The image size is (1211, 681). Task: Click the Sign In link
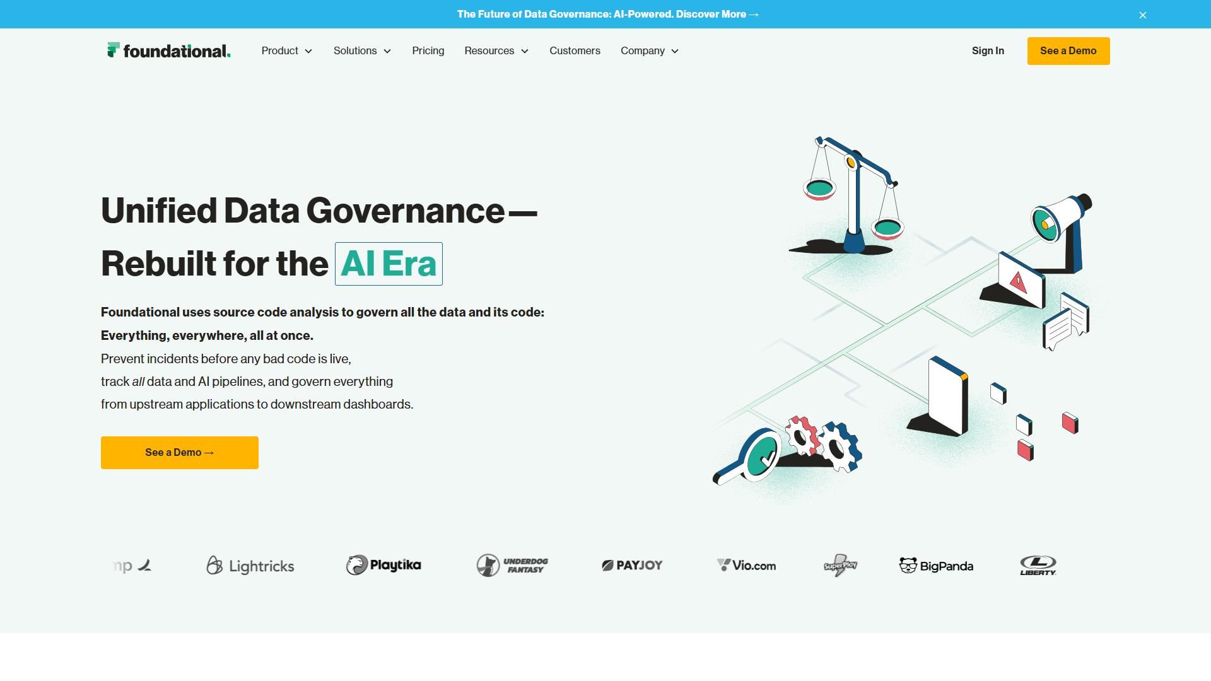tap(988, 50)
